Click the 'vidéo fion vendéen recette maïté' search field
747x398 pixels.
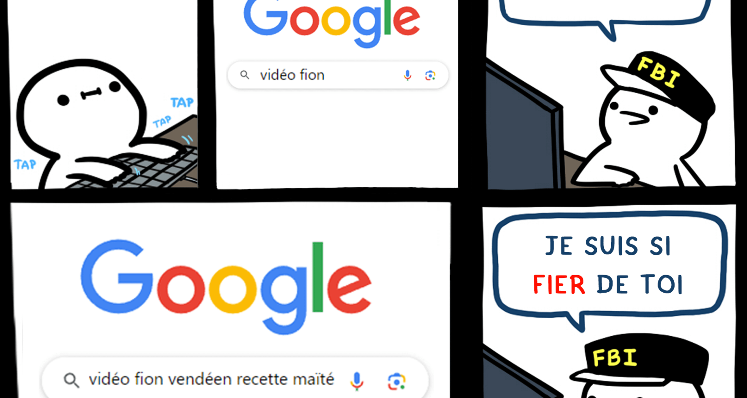[x=235, y=379]
